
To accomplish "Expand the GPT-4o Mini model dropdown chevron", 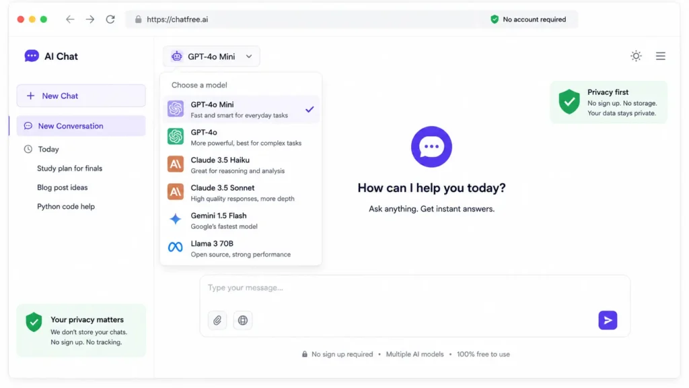I will tap(249, 57).
